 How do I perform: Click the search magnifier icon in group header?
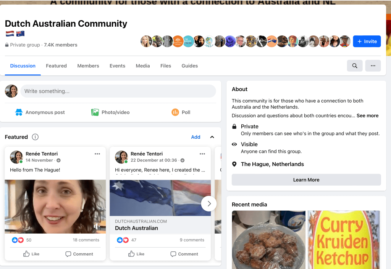(x=355, y=66)
